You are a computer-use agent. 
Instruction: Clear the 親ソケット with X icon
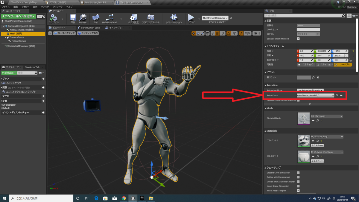[x=318, y=78]
